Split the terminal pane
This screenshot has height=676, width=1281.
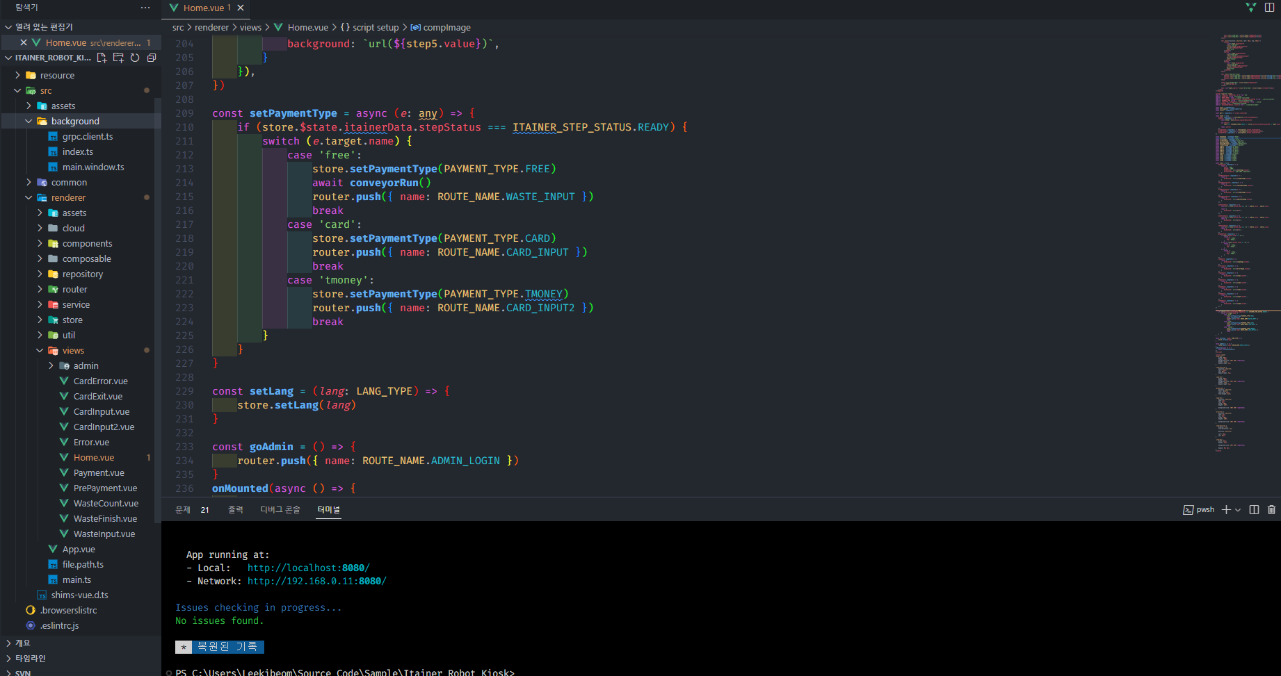click(x=1254, y=509)
